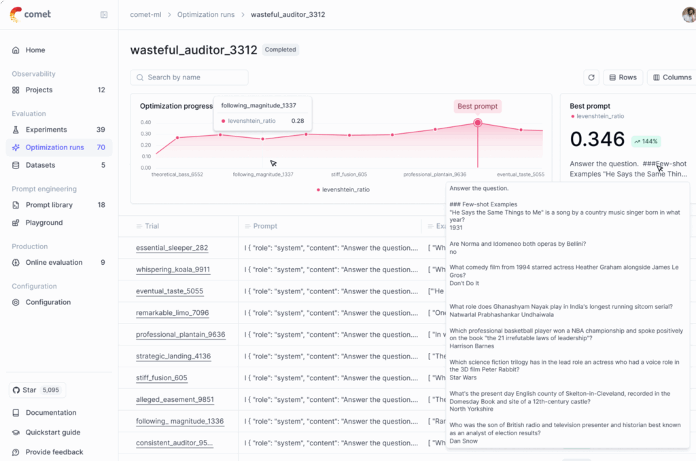Open the Columns selector

coord(672,77)
